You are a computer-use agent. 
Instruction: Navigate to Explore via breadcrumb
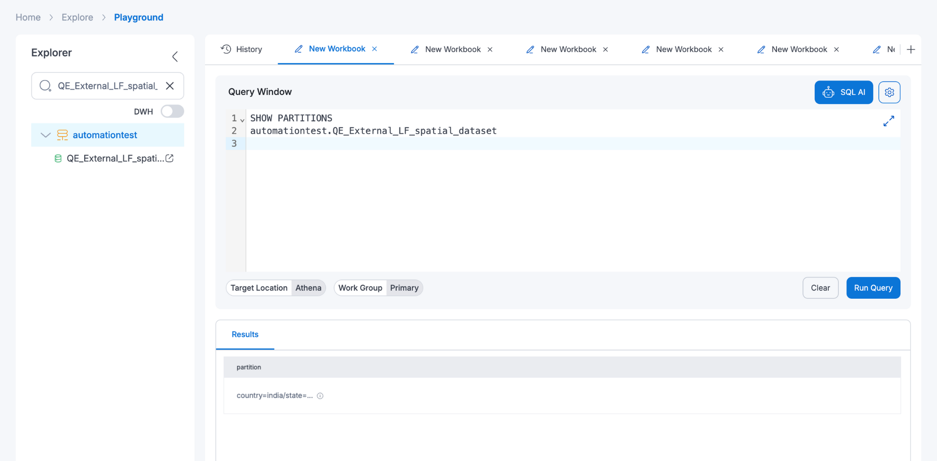[x=77, y=17]
